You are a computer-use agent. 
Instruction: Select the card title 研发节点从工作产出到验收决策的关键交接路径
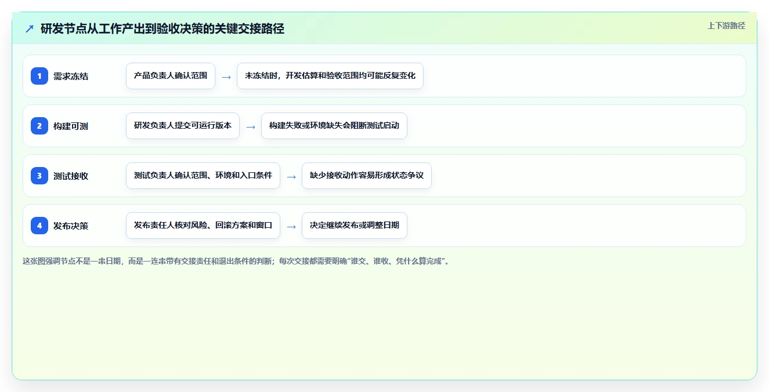coord(163,28)
